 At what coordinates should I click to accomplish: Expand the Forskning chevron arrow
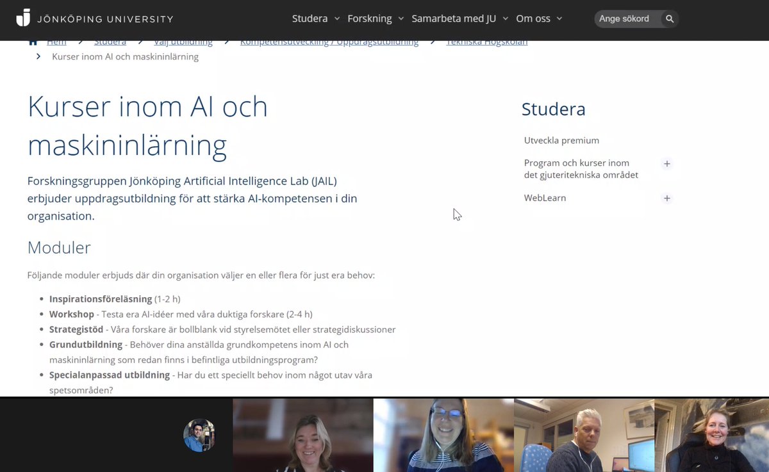pos(401,19)
